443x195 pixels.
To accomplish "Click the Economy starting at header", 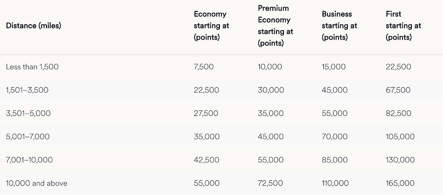I will point(211,26).
